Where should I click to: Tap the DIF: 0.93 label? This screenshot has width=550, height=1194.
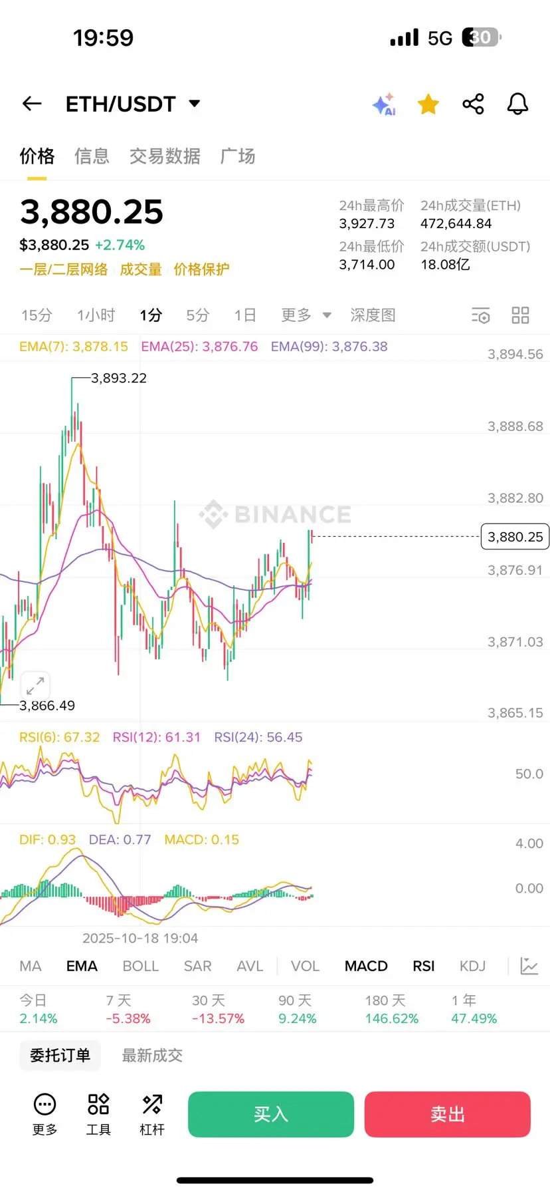(x=48, y=839)
